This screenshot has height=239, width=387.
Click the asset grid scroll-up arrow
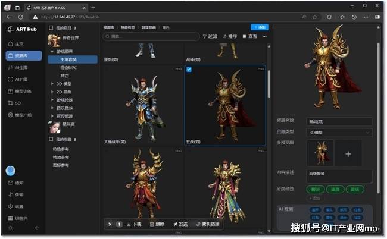tap(269, 46)
